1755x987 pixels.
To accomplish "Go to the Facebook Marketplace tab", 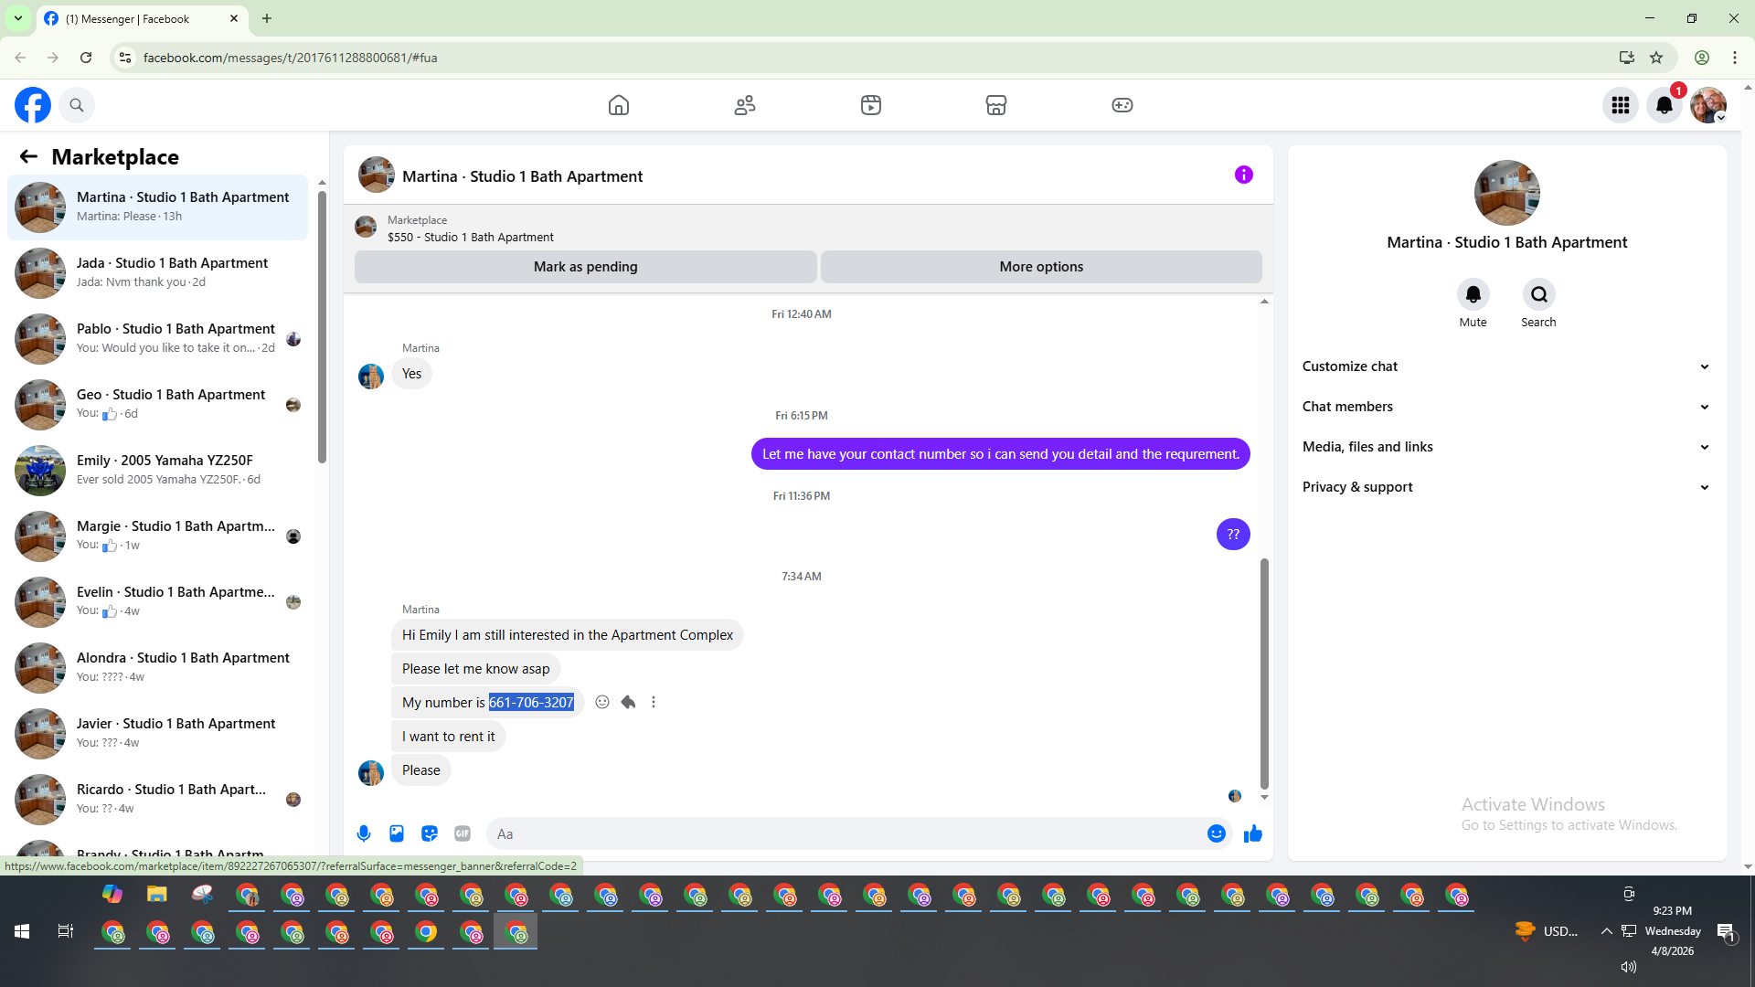I will [x=995, y=105].
